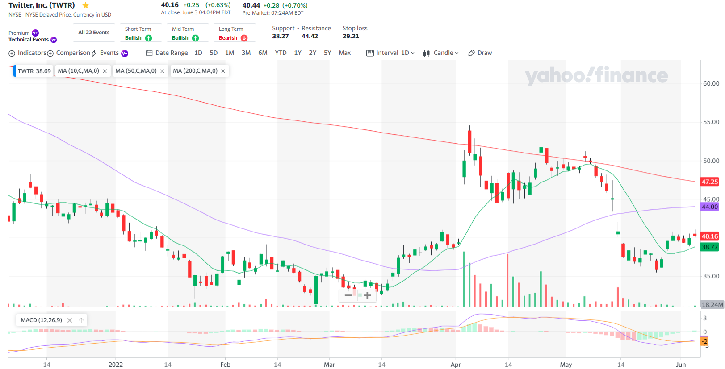Select the 5Y date range
The image size is (725, 369).
click(x=327, y=53)
